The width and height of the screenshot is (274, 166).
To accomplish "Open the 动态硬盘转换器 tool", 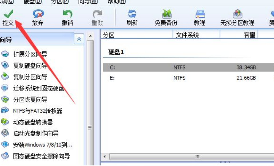I will [33, 122].
